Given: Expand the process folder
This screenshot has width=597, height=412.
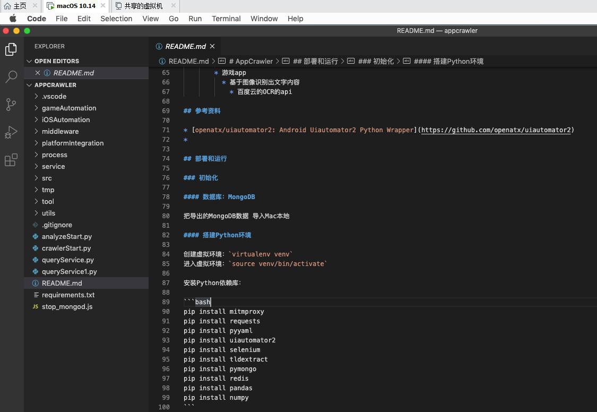Looking at the screenshot, I should tap(36, 154).
